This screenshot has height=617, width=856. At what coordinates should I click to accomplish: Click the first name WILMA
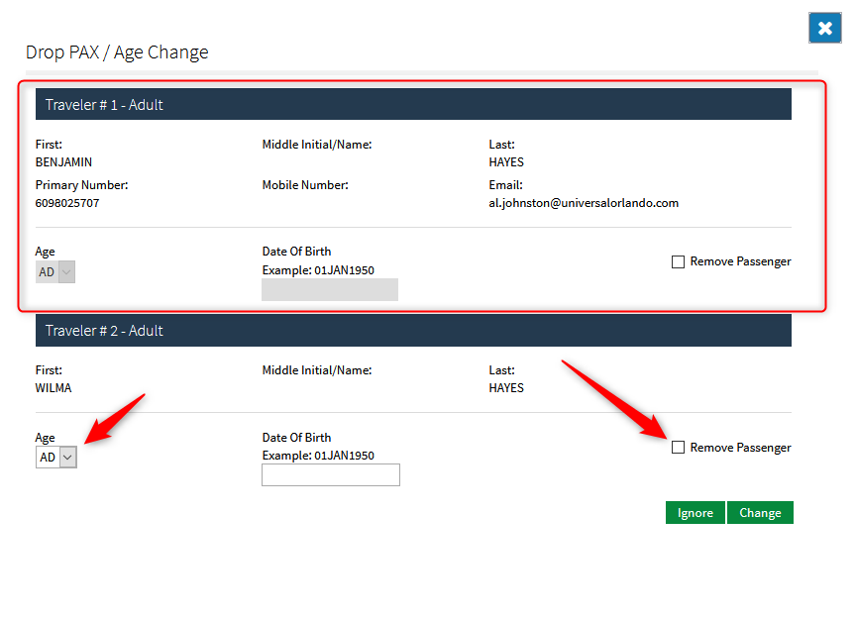pos(53,388)
